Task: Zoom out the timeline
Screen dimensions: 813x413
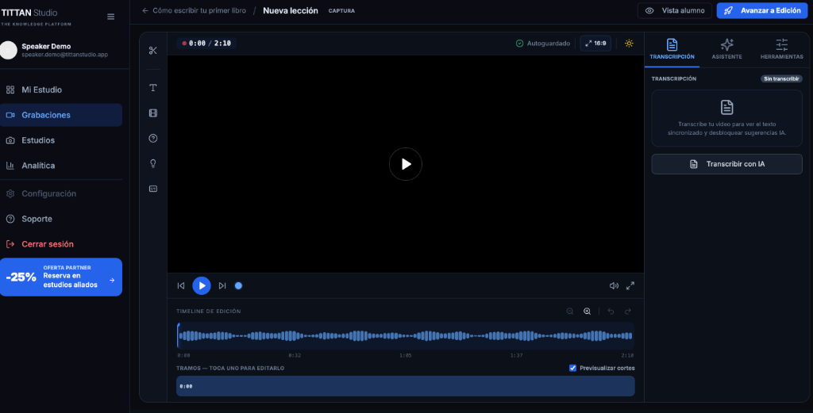Action: [570, 312]
